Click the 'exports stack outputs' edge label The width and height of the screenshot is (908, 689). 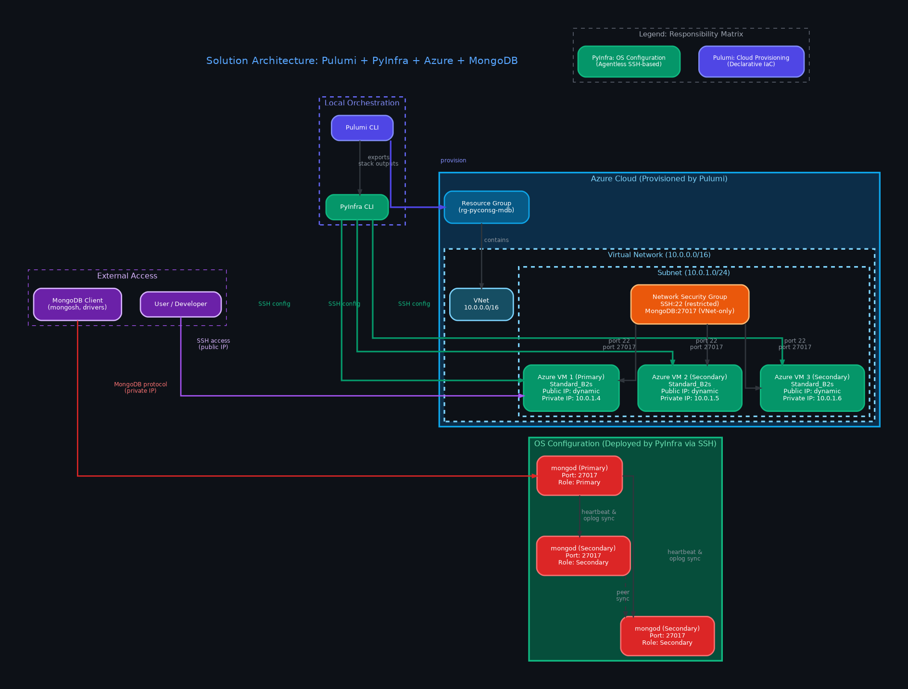click(x=378, y=161)
